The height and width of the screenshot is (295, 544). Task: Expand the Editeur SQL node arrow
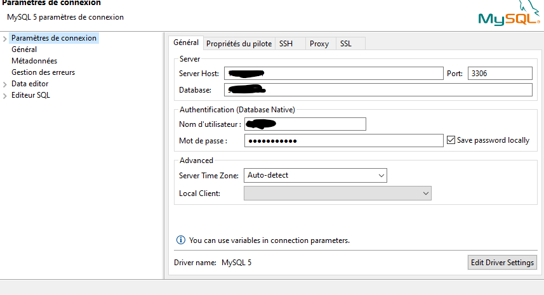click(x=5, y=96)
